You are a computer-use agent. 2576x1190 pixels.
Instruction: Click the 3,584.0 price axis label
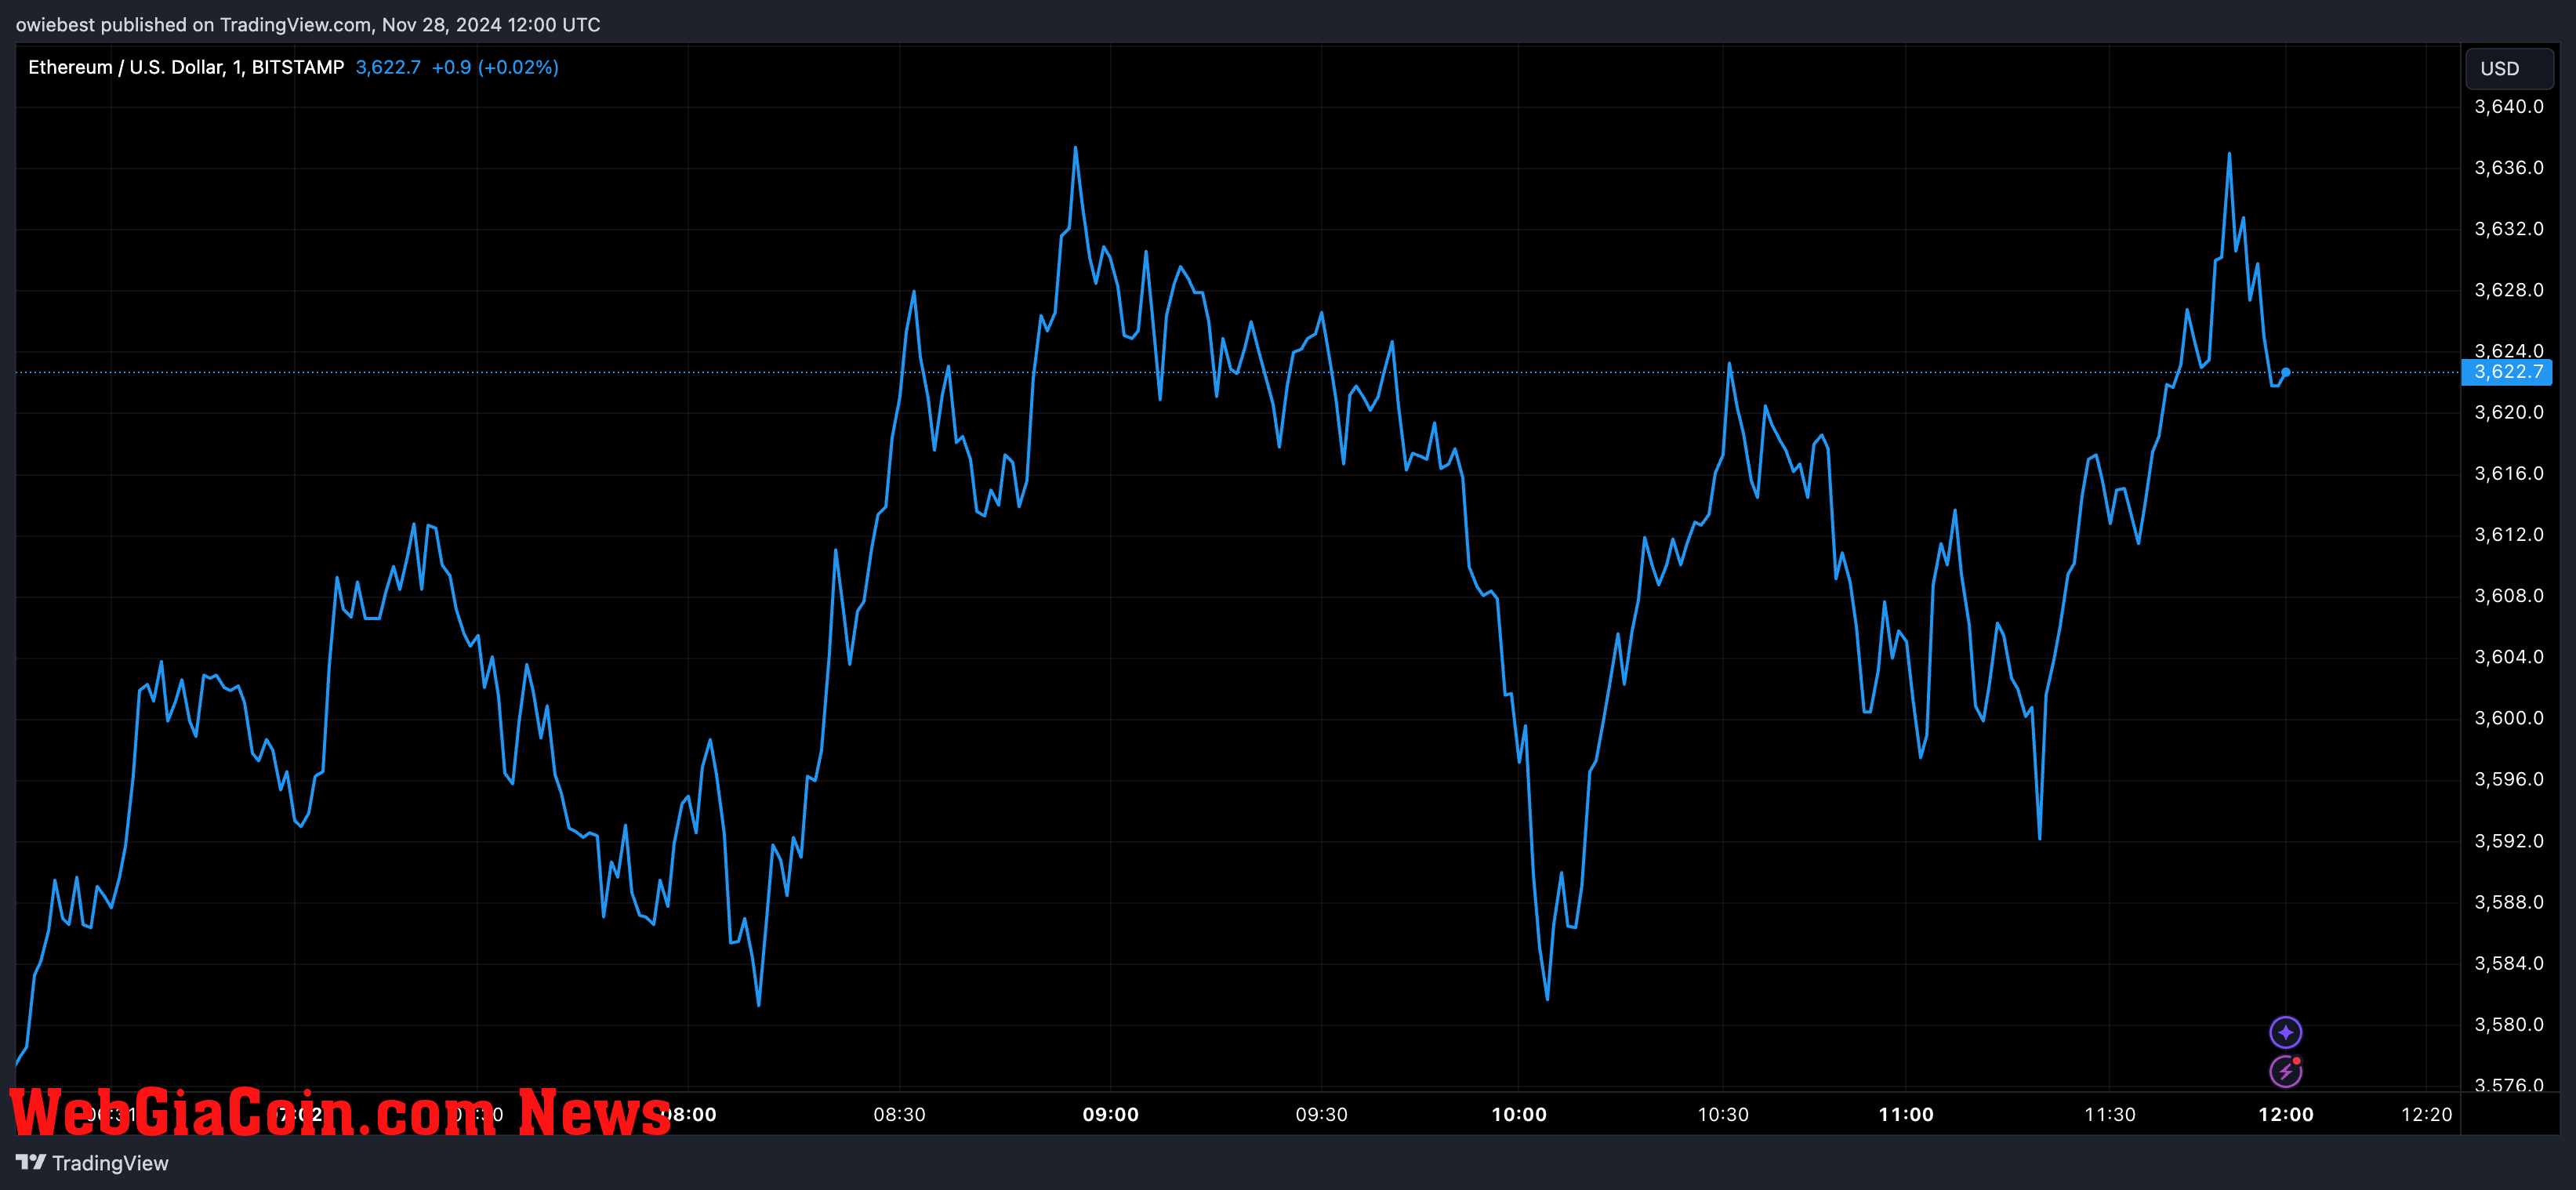tap(2509, 963)
